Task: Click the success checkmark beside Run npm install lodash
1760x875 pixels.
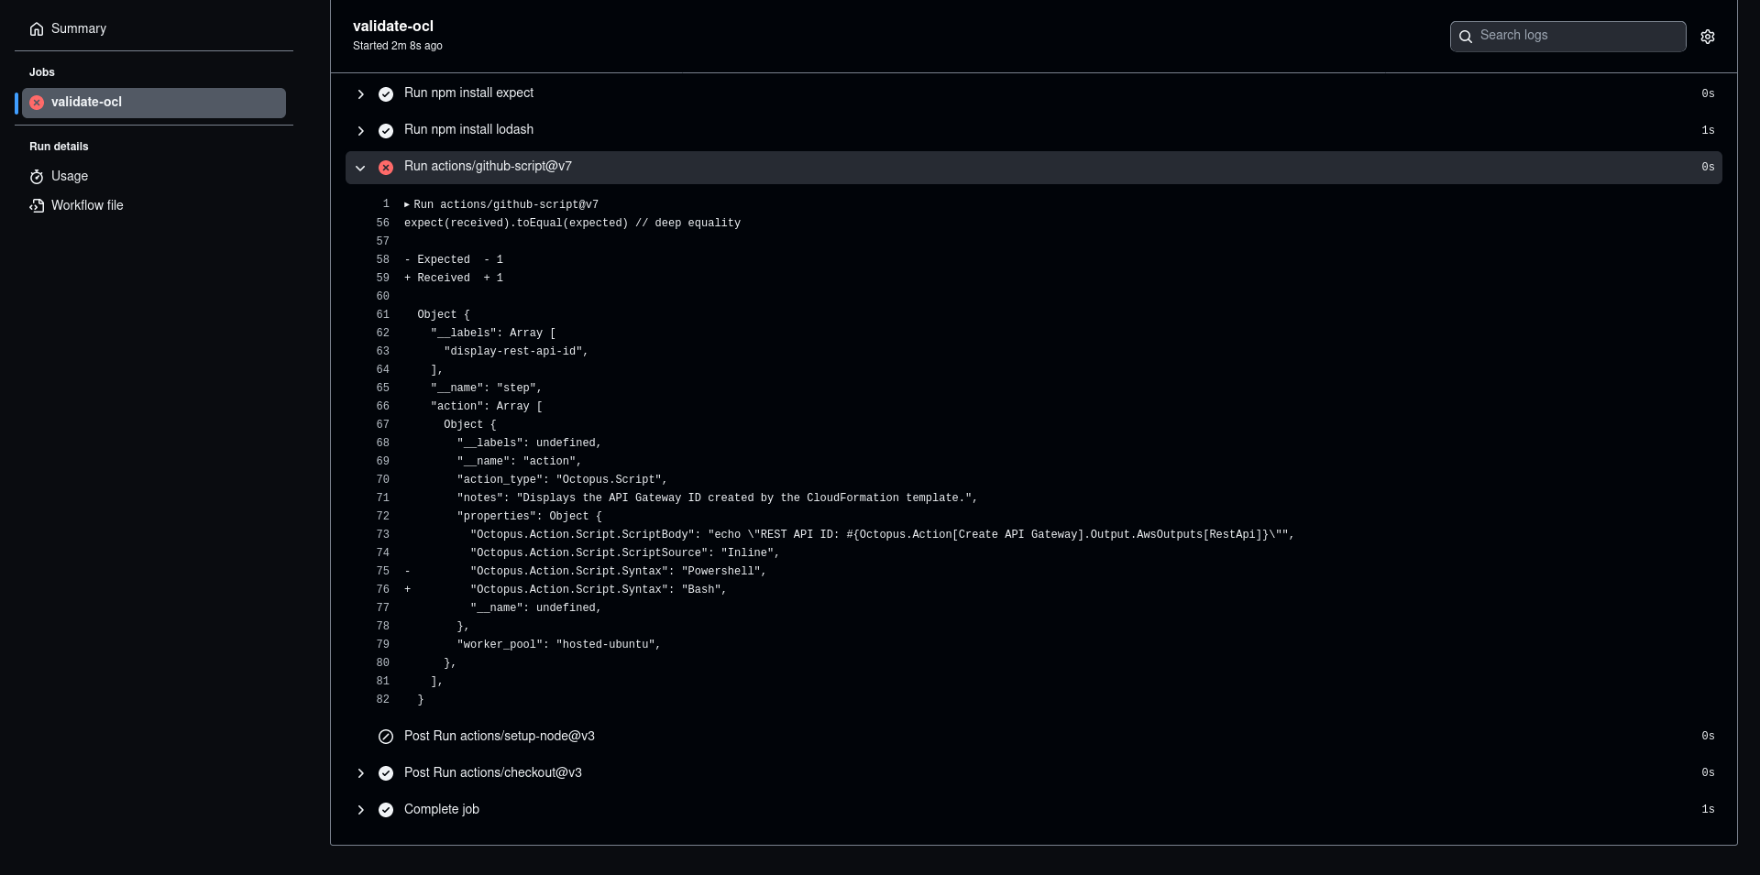Action: 386,131
